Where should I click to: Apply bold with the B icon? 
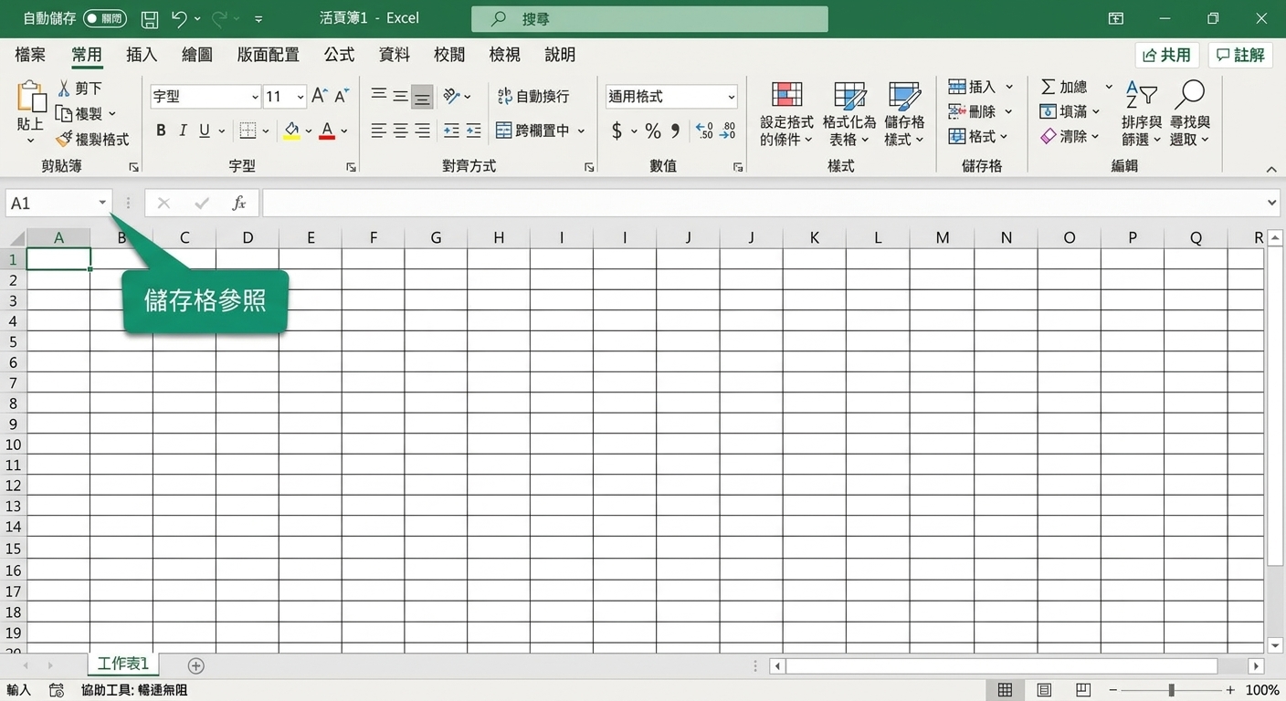[161, 131]
